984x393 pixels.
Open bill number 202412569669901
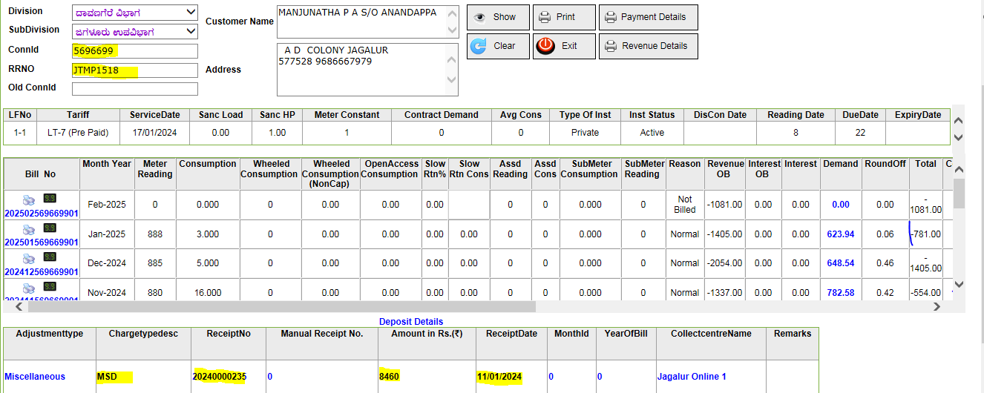tap(42, 272)
